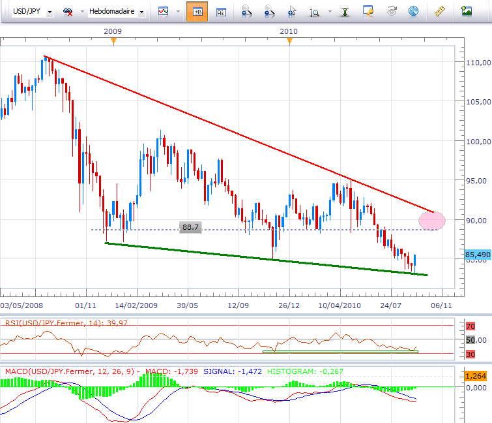Viewport: 492px width, 423px height.
Task: Click the pink ellipse on chart
Action: click(432, 221)
